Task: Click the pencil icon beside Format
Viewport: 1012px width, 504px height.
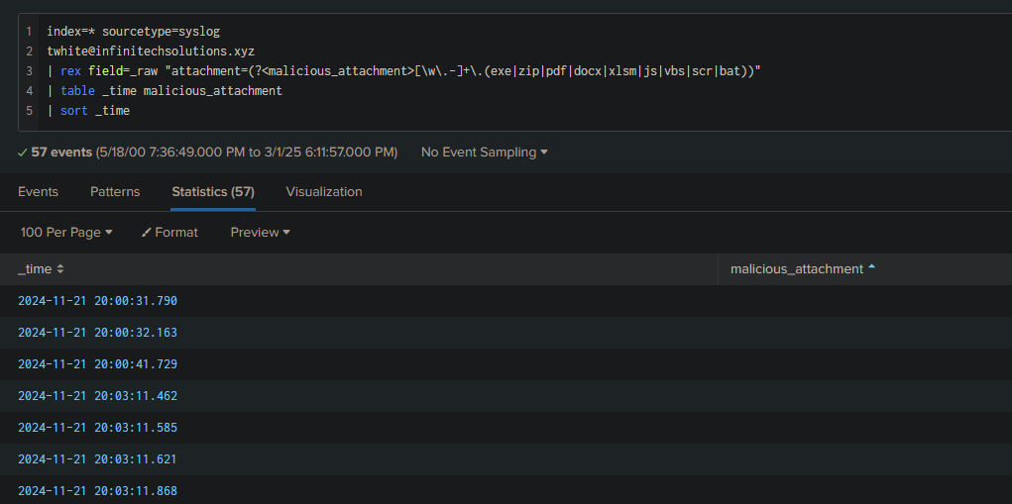Action: pos(146,233)
